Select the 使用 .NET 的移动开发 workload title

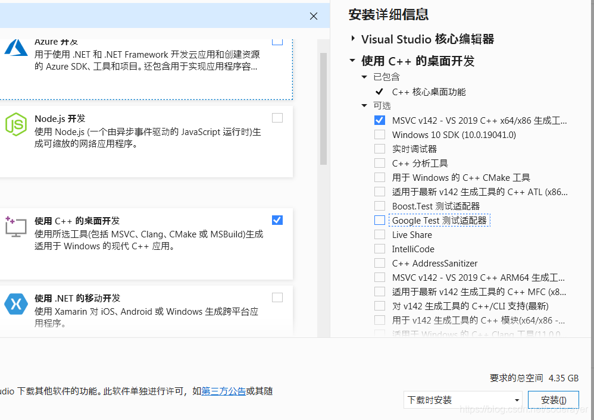[77, 298]
